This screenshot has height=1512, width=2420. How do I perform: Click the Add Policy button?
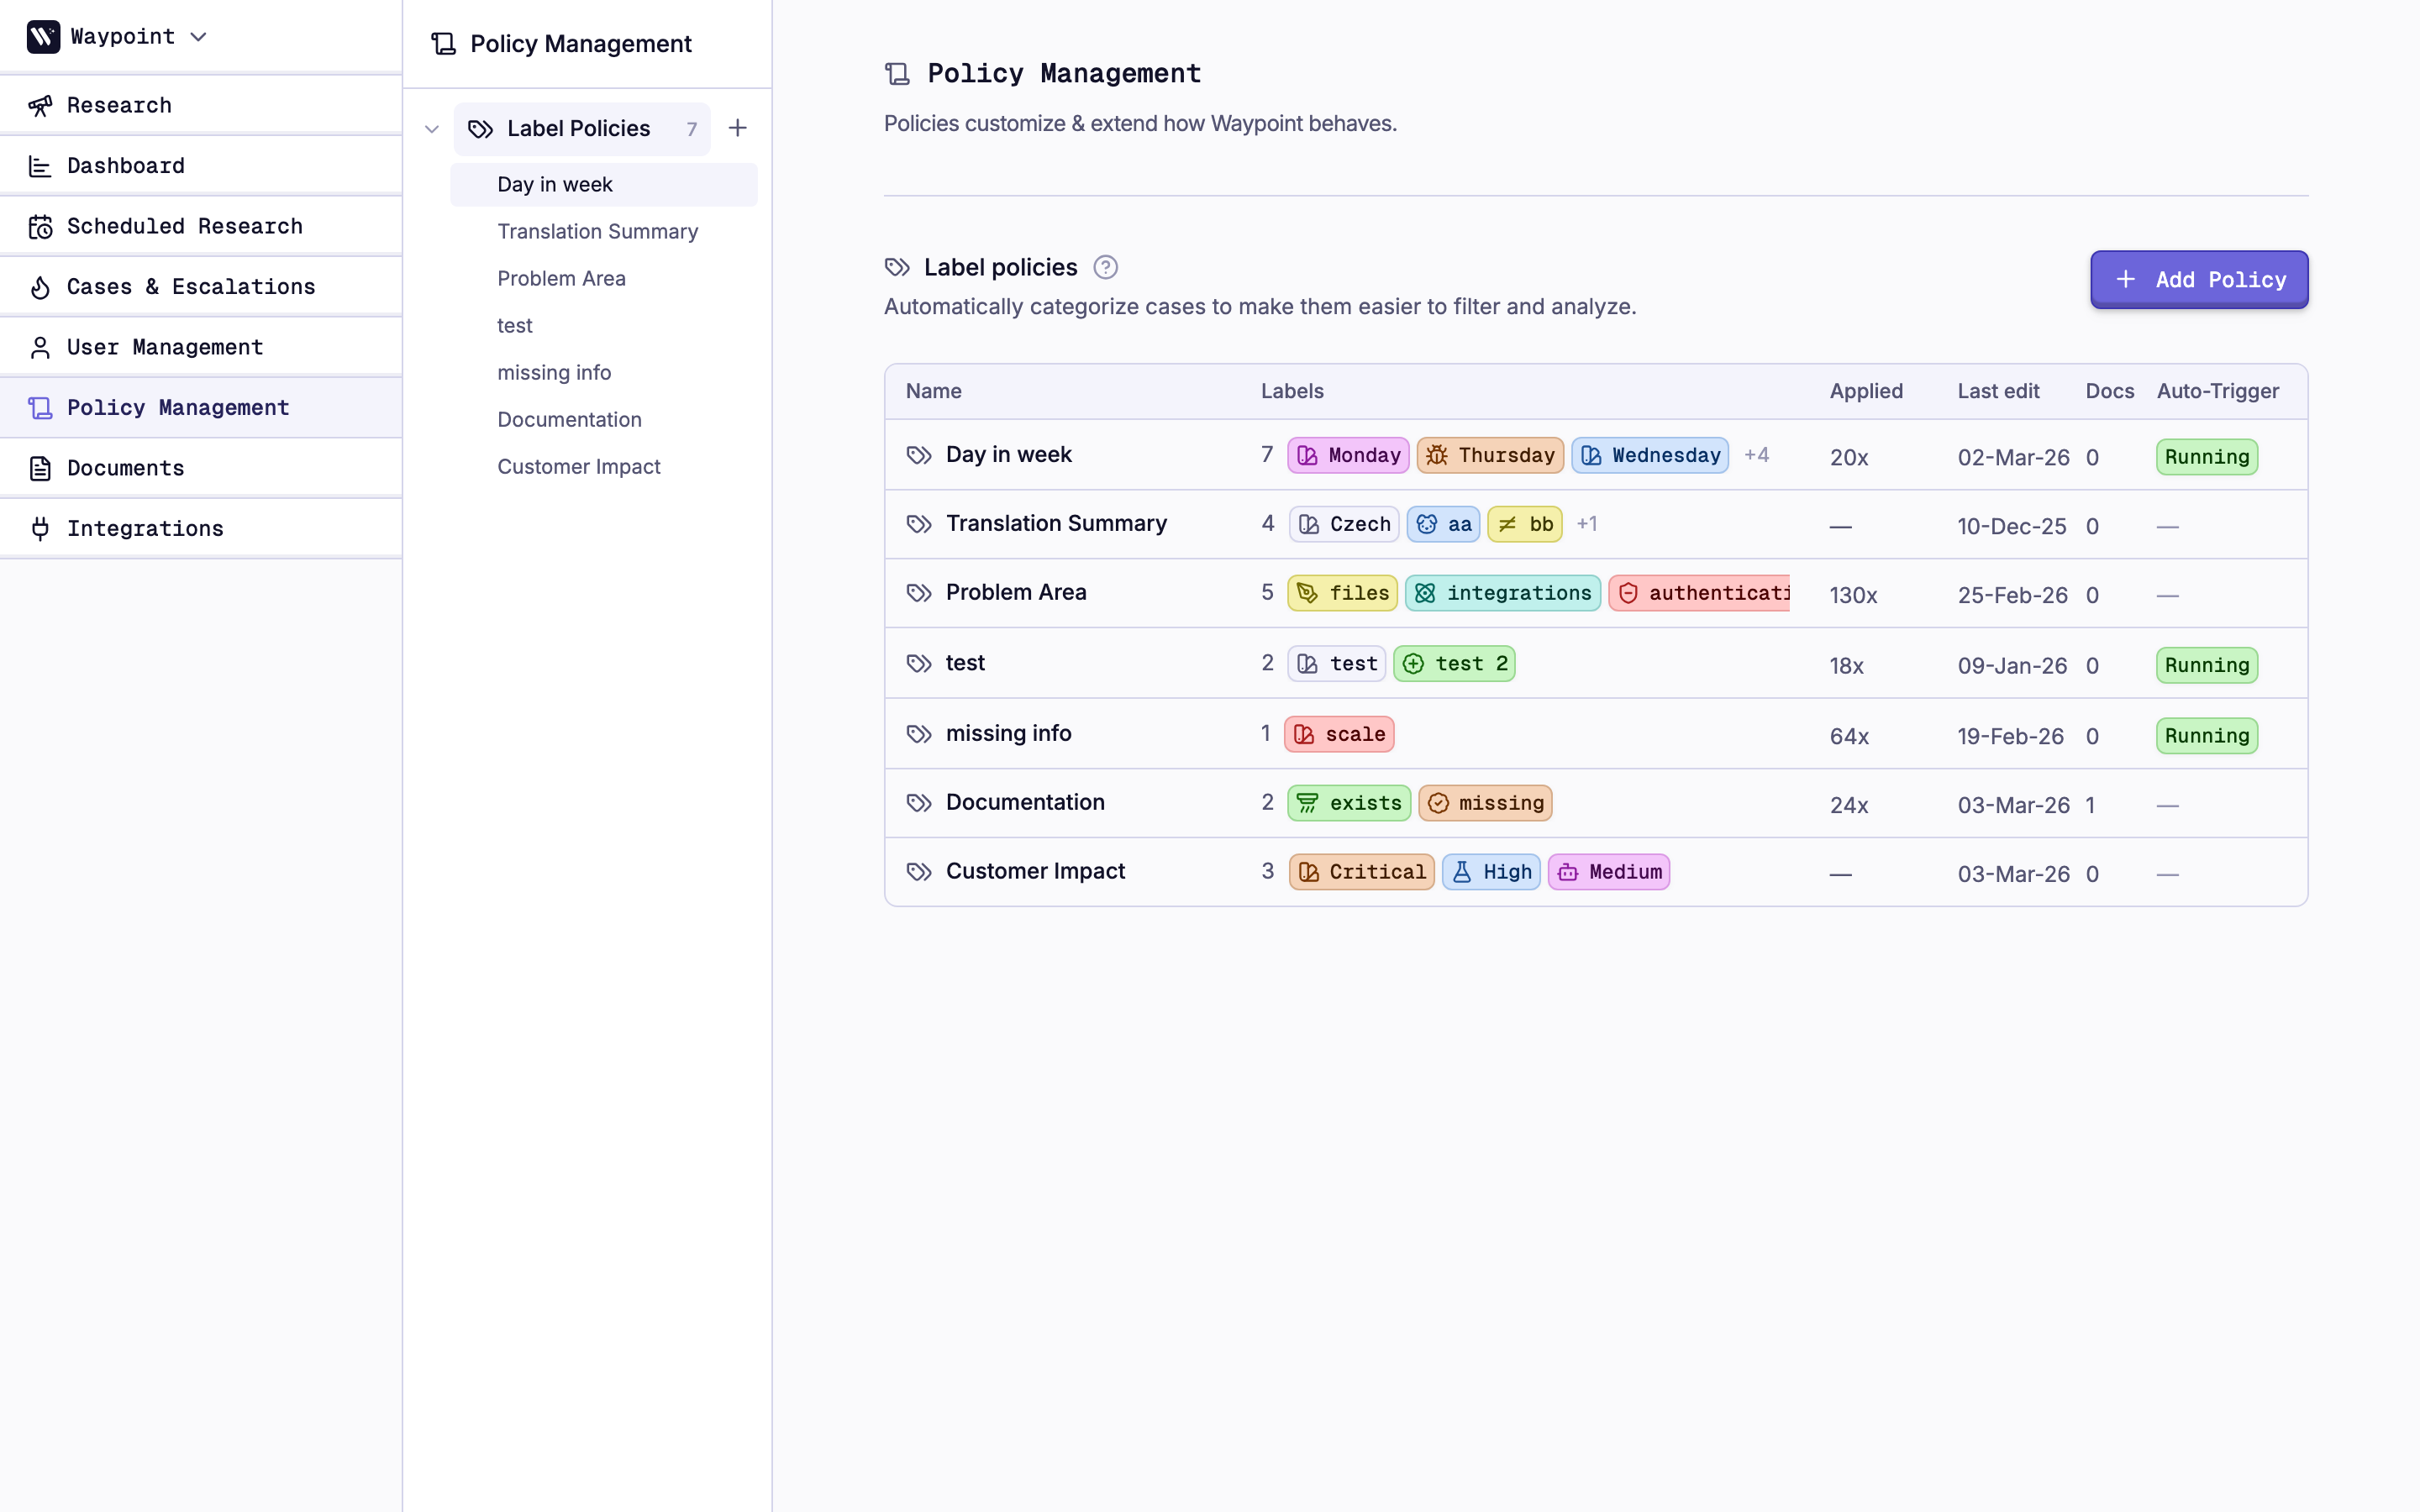(2199, 279)
